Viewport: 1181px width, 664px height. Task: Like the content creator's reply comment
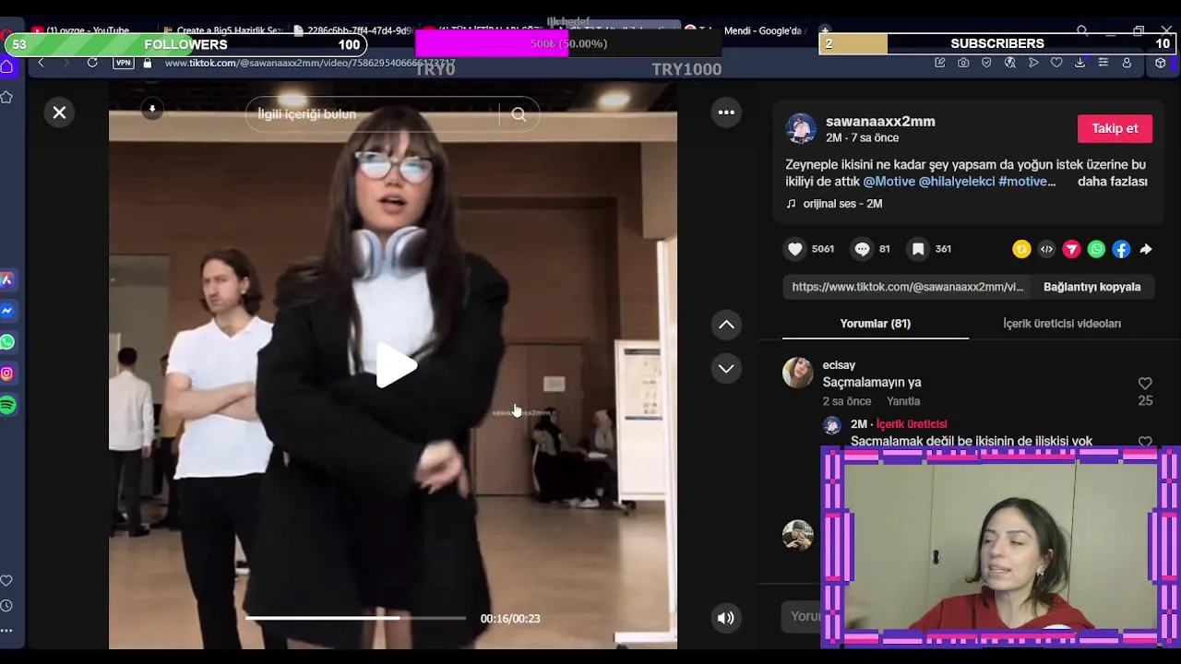click(x=1145, y=442)
